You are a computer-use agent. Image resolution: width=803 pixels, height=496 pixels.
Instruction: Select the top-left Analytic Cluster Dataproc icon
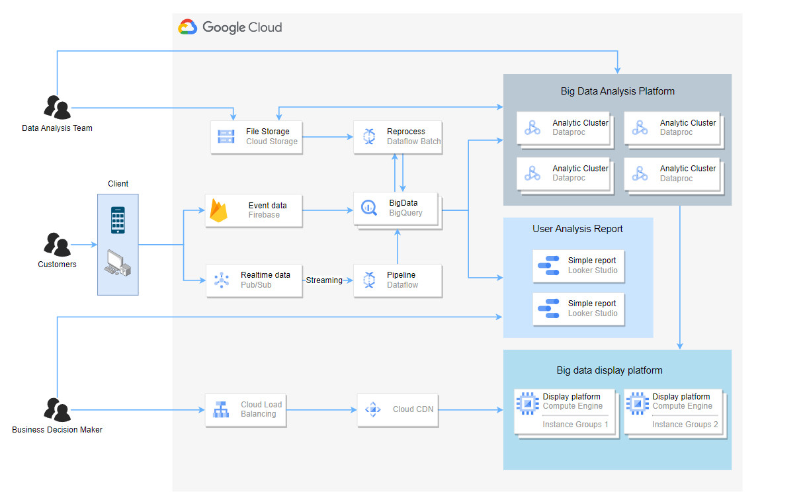(x=532, y=128)
